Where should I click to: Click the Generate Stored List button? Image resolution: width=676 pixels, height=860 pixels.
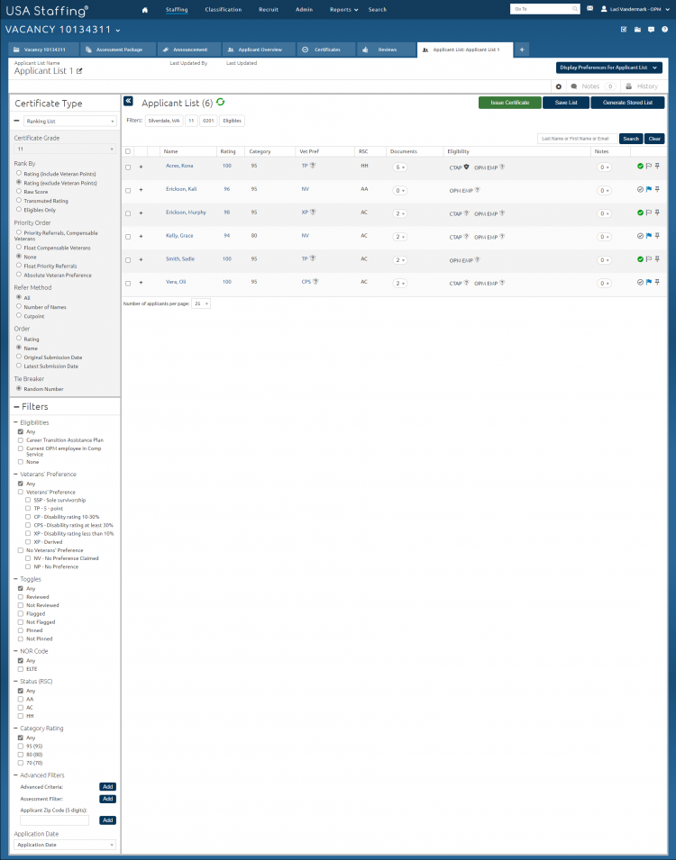point(627,103)
